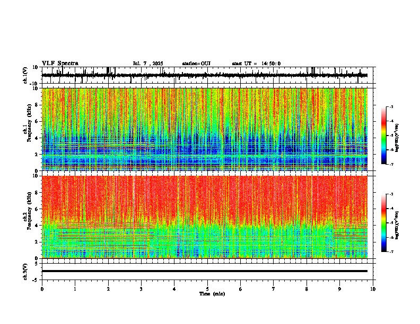Click the "-5" tick on the ch.3(V) axis
The image size is (420, 324).
click(x=36, y=280)
